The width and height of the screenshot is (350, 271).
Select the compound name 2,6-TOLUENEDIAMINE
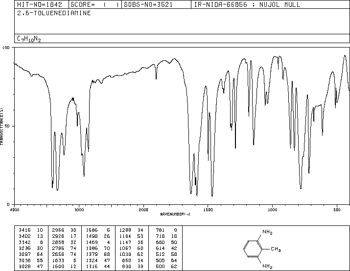coord(54,13)
